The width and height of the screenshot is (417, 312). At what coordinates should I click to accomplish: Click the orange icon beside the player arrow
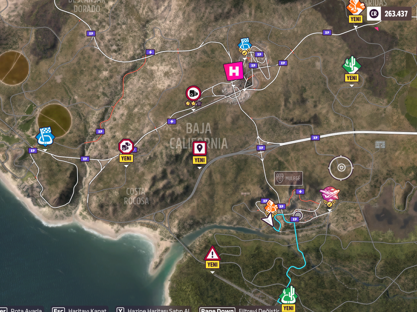click(271, 207)
